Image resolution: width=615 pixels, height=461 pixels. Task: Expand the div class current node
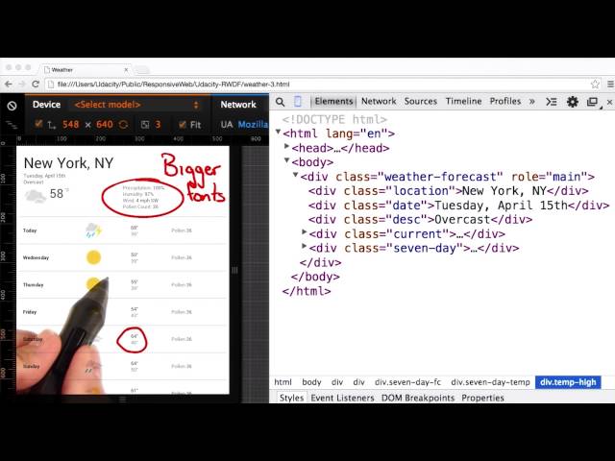(x=304, y=232)
